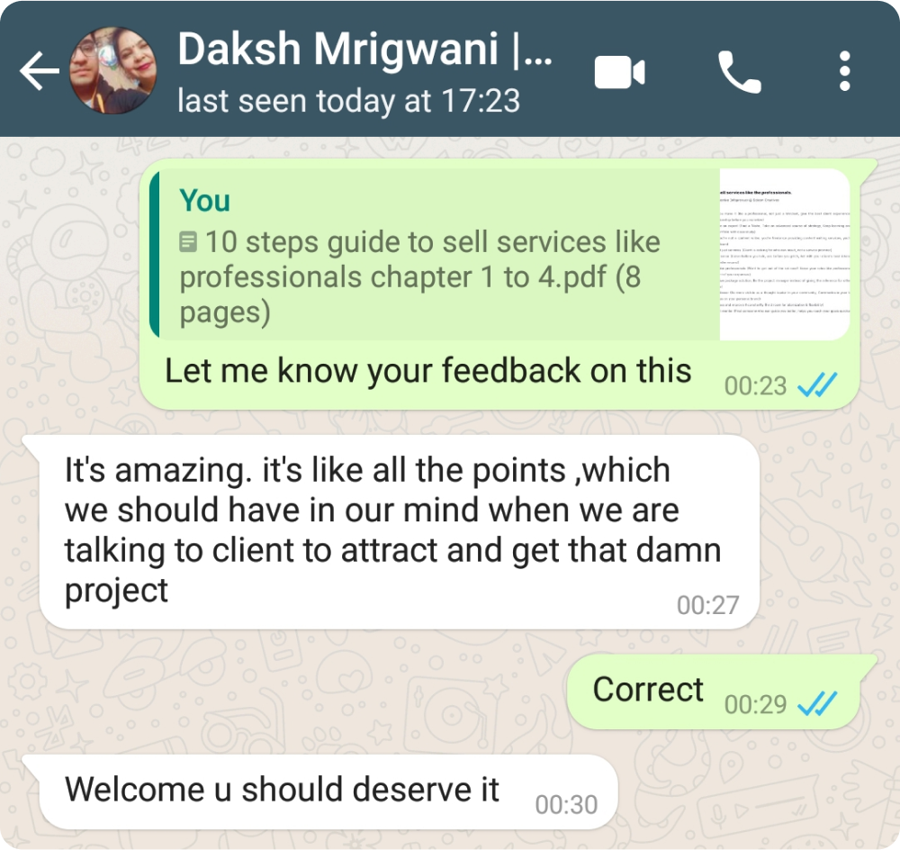Image resolution: width=900 pixels, height=850 pixels.
Task: Tap the blue ticks at 00:29
Action: [817, 703]
